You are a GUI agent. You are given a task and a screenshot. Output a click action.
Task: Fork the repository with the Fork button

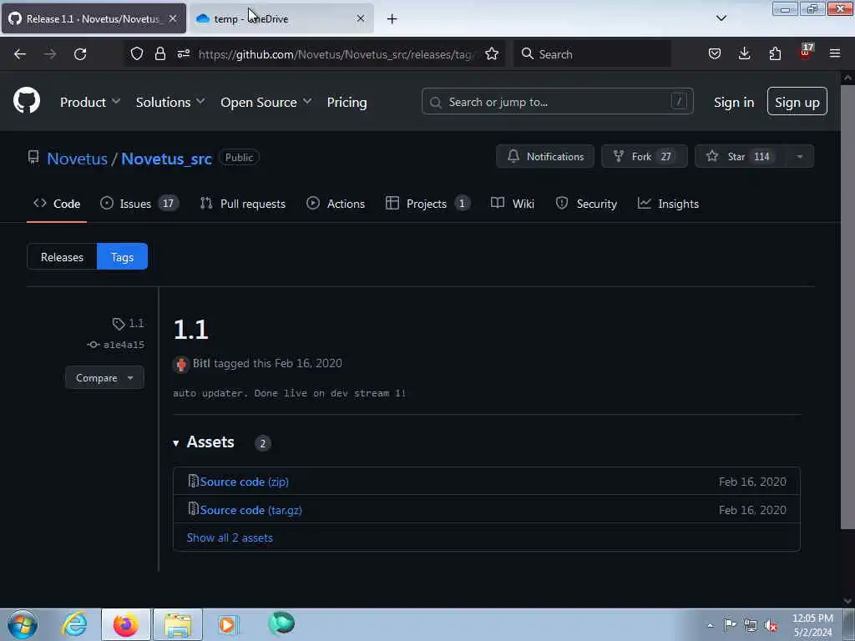pos(644,156)
